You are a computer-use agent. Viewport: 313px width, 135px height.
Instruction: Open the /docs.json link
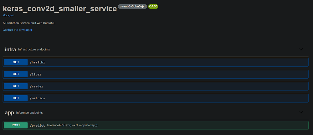8,15
